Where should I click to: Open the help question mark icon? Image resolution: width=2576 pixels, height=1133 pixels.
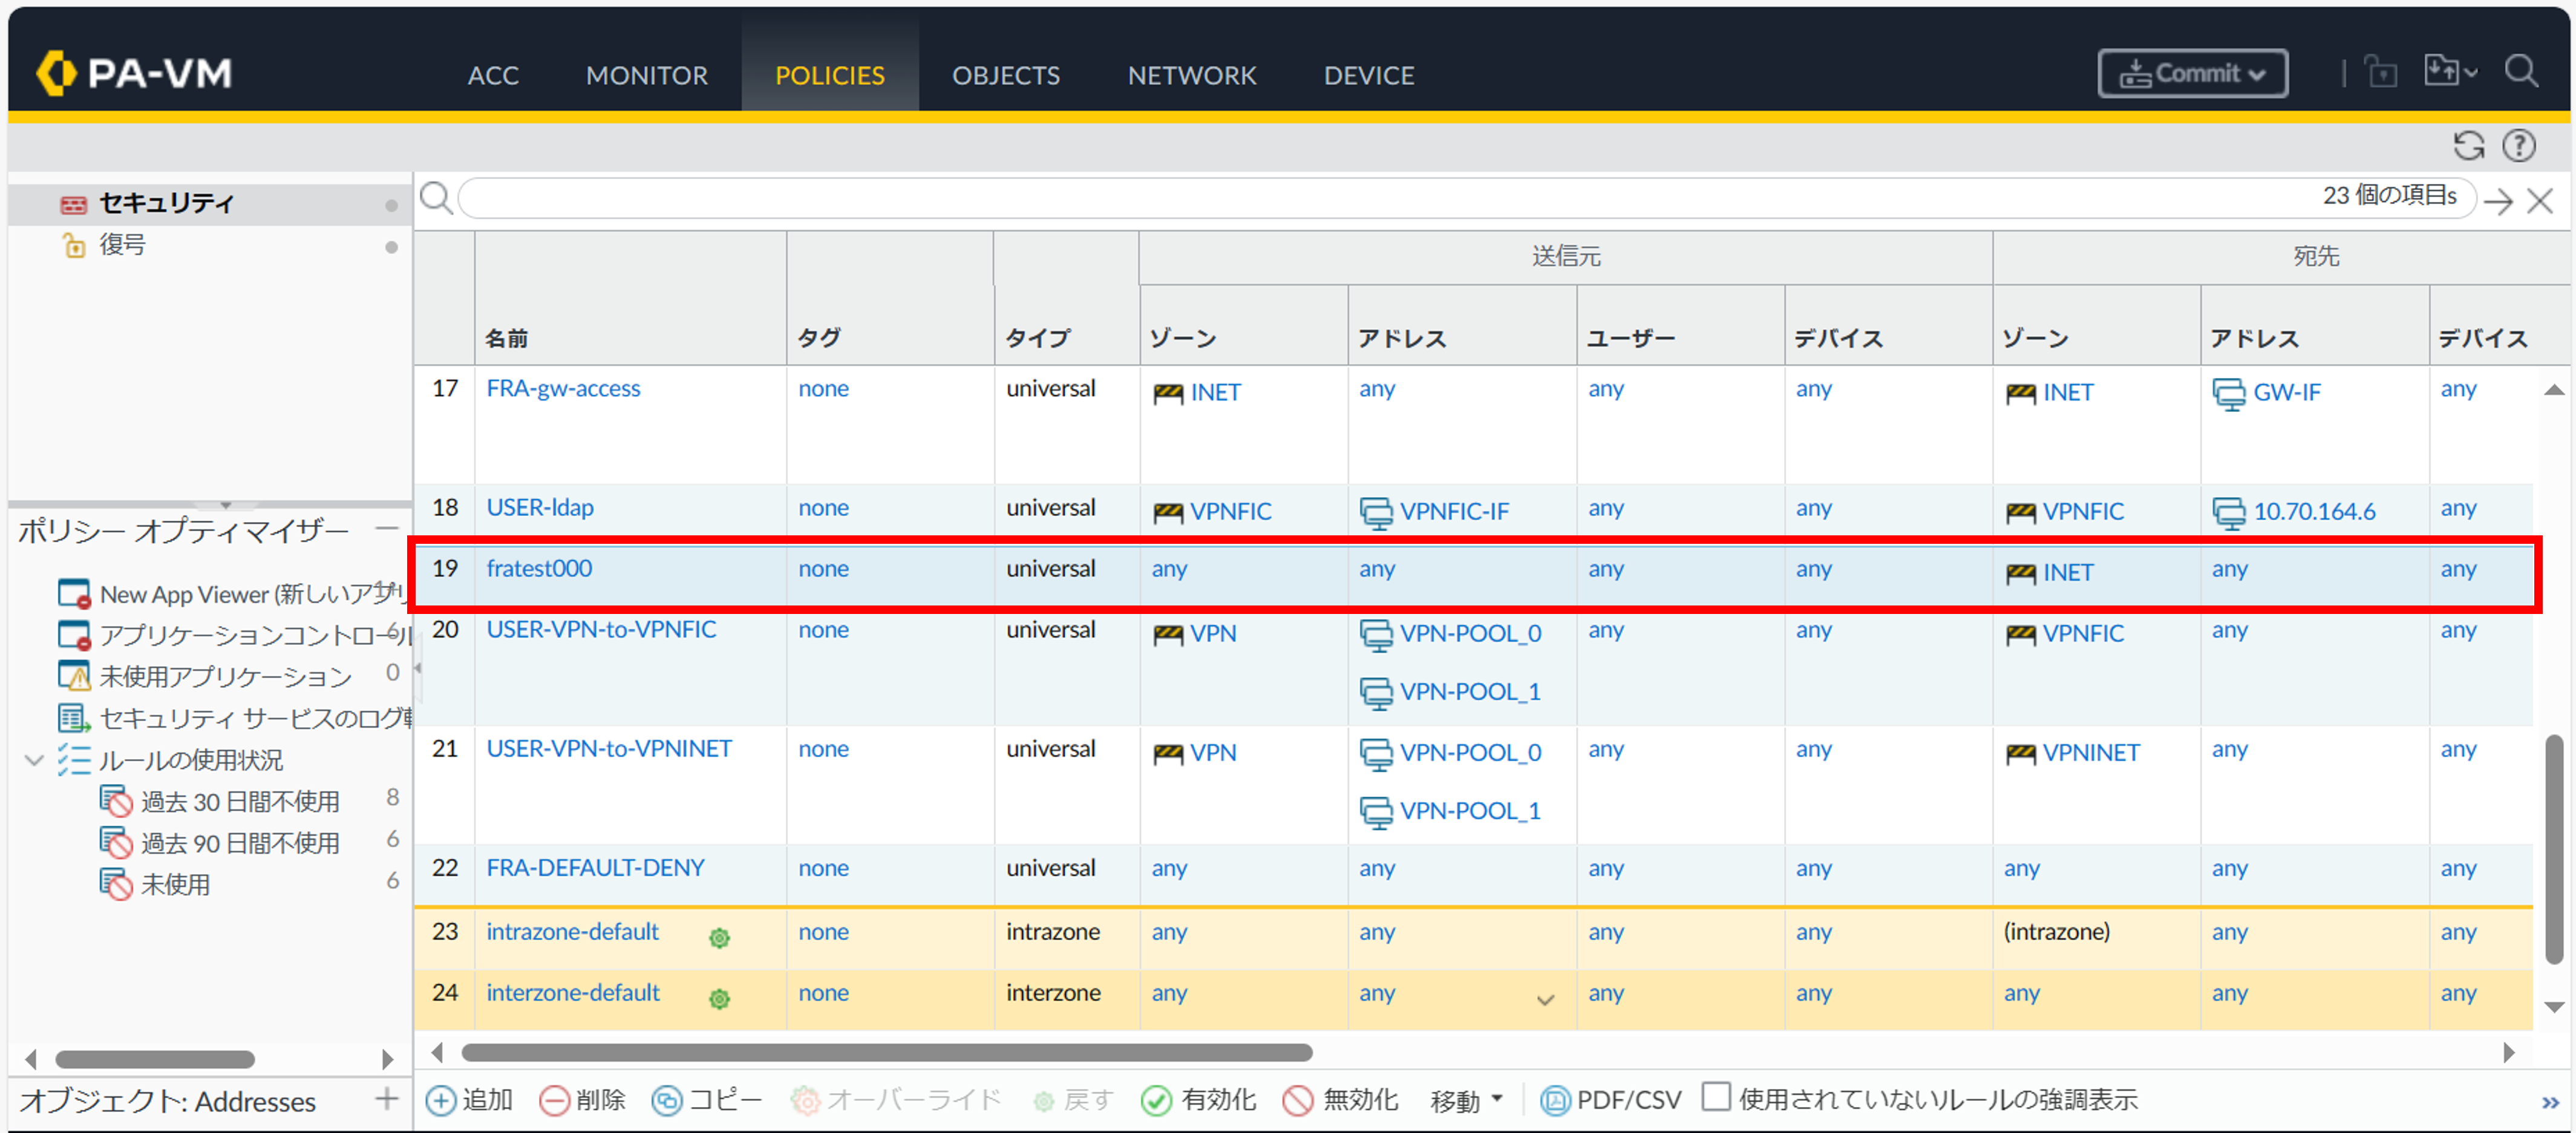[2518, 146]
